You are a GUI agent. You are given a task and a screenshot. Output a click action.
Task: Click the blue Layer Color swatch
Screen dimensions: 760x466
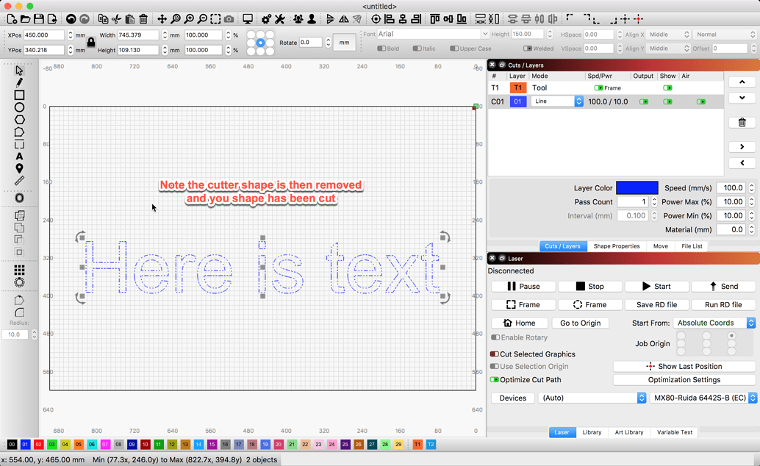tap(637, 187)
